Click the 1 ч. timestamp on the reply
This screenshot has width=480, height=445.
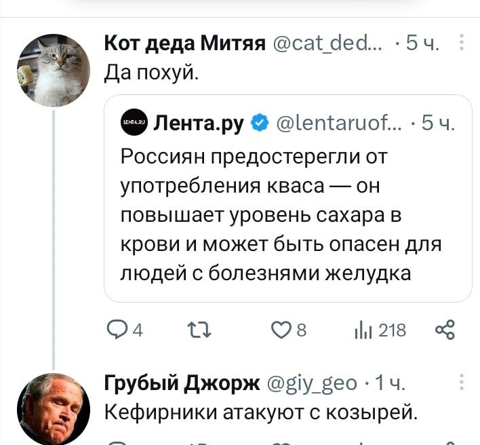click(x=391, y=384)
